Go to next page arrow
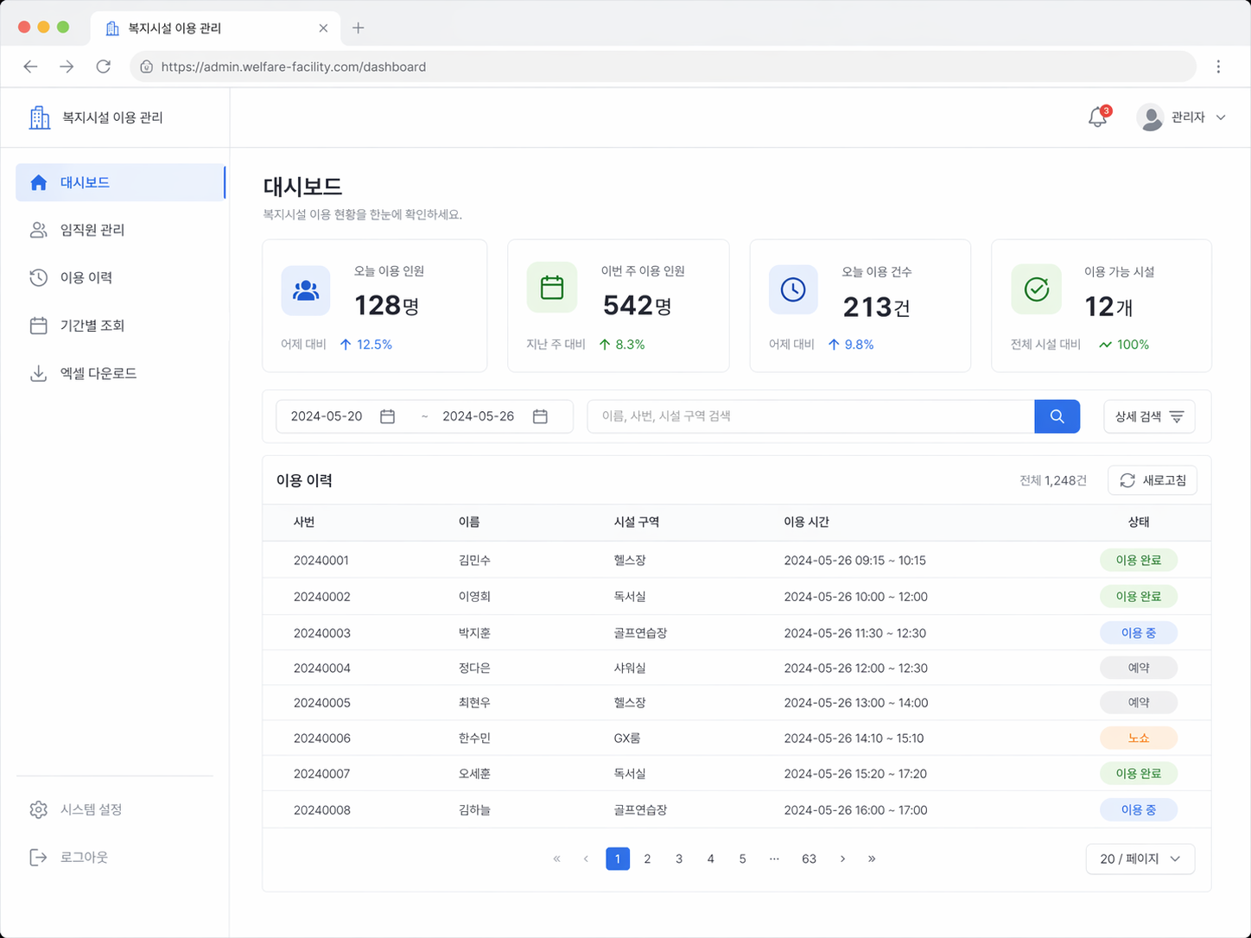1251x938 pixels. point(842,859)
